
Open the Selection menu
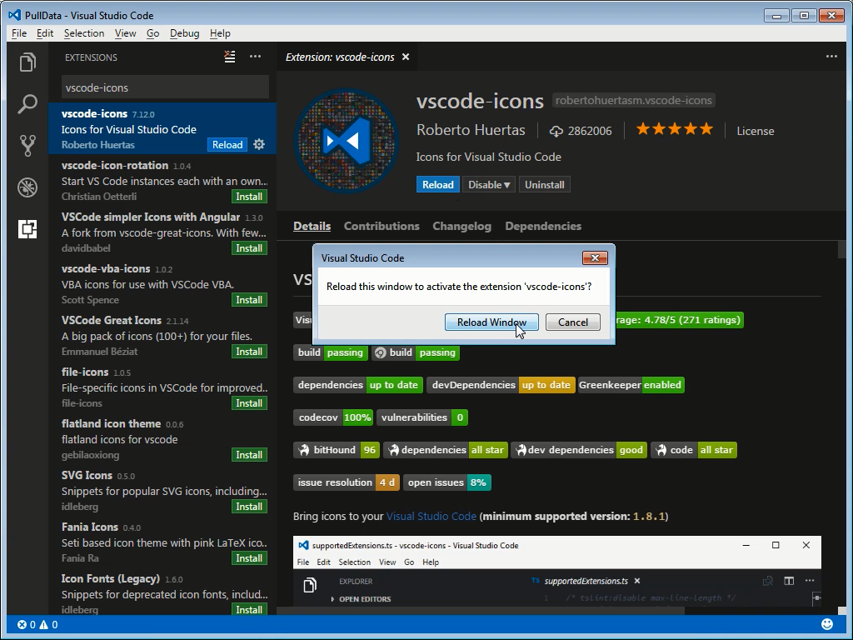[x=84, y=33]
